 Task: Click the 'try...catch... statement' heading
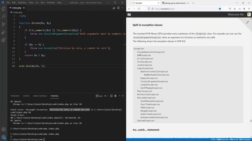pos(146,130)
